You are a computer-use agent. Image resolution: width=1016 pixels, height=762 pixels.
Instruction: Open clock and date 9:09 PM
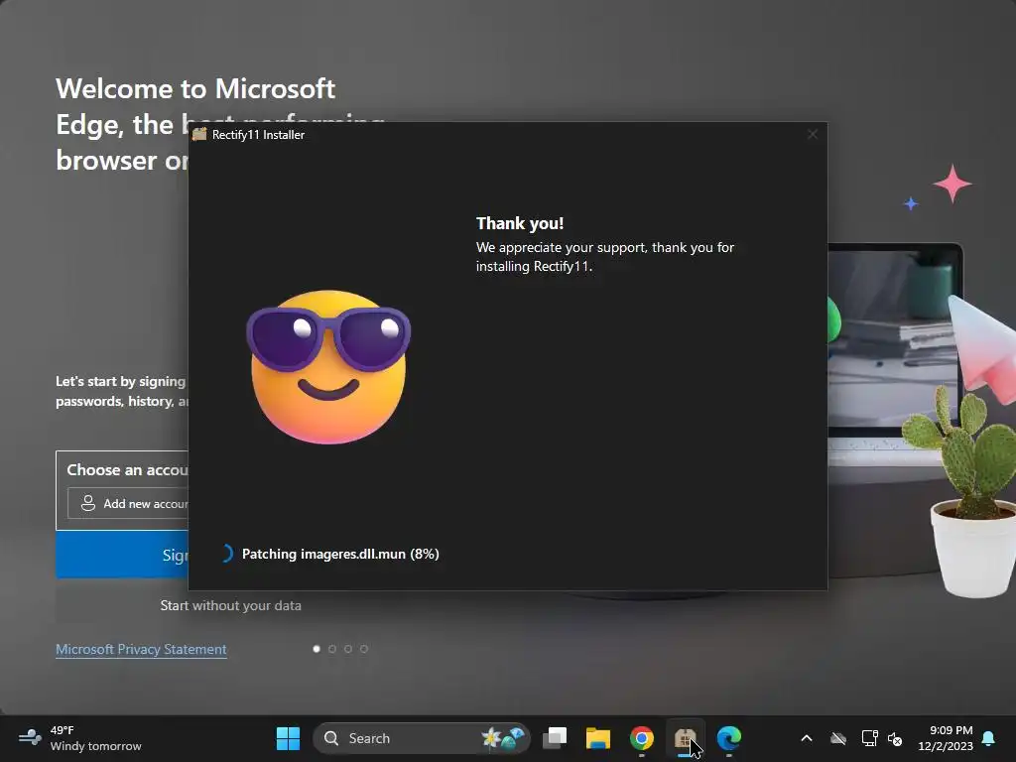click(x=946, y=738)
